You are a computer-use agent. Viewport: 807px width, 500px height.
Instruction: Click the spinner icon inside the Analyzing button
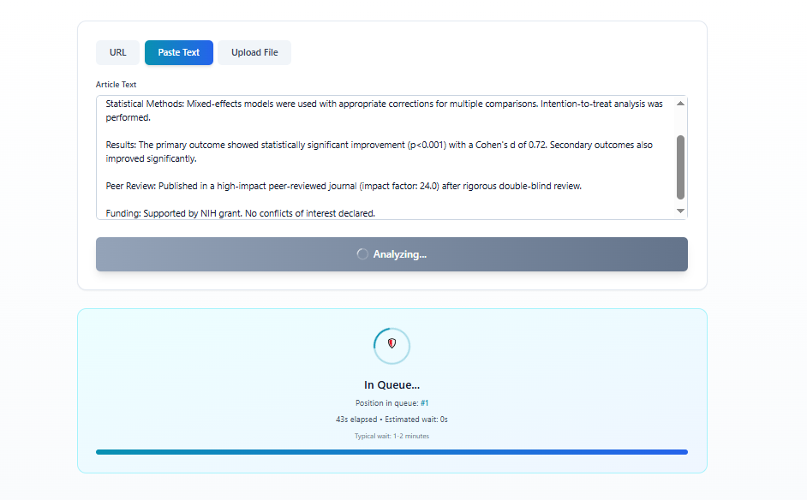click(362, 253)
